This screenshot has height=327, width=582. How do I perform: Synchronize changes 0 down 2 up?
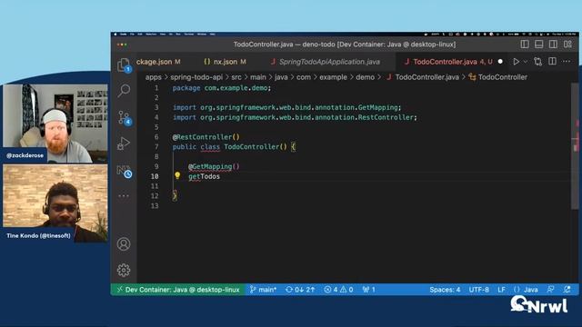(x=300, y=290)
